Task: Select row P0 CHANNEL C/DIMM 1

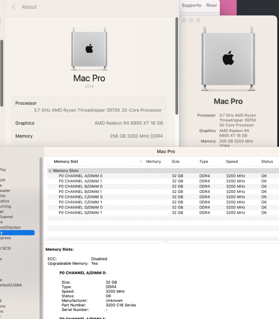Action: point(163,202)
